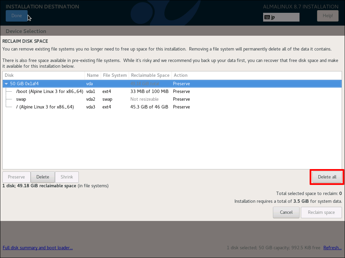
Task: Open Full disk summary and boot loader link
Action: pos(38,248)
